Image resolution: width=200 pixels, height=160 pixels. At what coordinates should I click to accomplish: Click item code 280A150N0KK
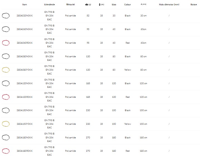click(x=25, y=110)
